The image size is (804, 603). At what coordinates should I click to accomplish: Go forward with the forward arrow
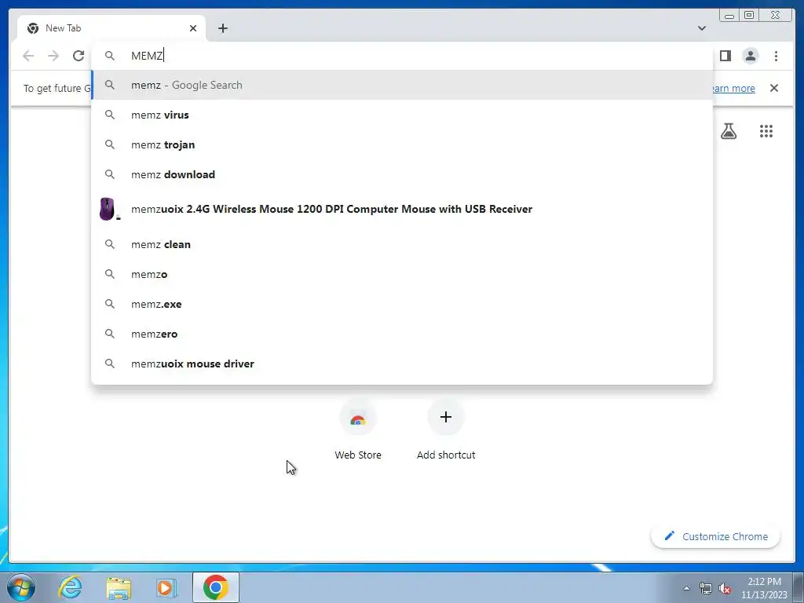(x=53, y=56)
